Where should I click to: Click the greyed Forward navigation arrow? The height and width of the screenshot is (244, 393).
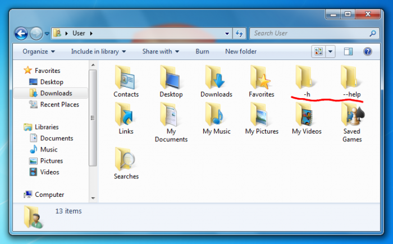(36, 33)
